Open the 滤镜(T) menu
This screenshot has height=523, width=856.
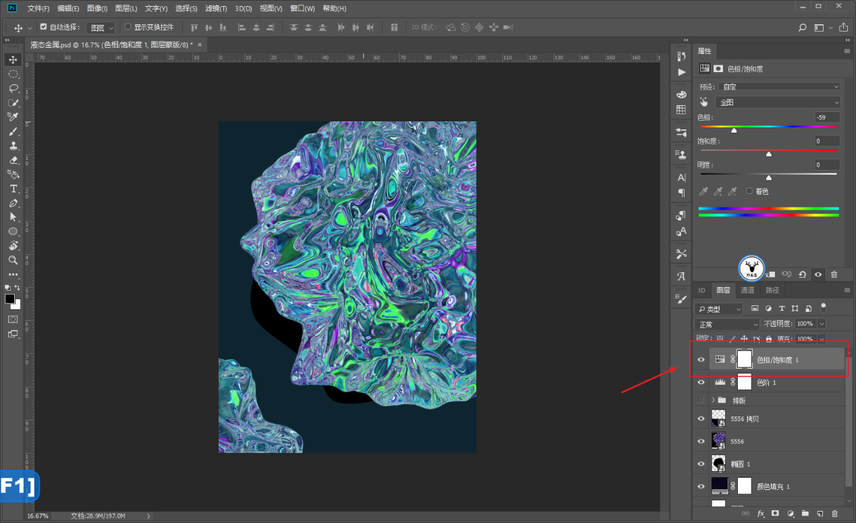coord(216,9)
